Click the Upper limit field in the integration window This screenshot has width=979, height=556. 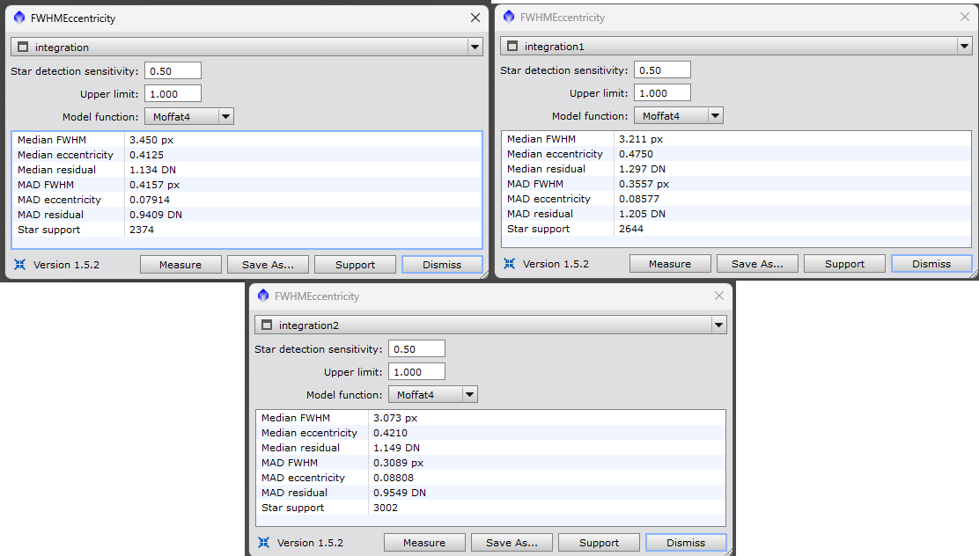173,94
